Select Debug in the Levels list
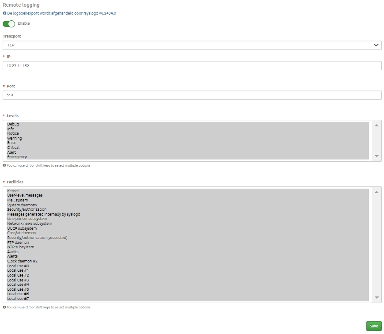The height and width of the screenshot is (334, 384). pyautogui.click(x=188, y=124)
